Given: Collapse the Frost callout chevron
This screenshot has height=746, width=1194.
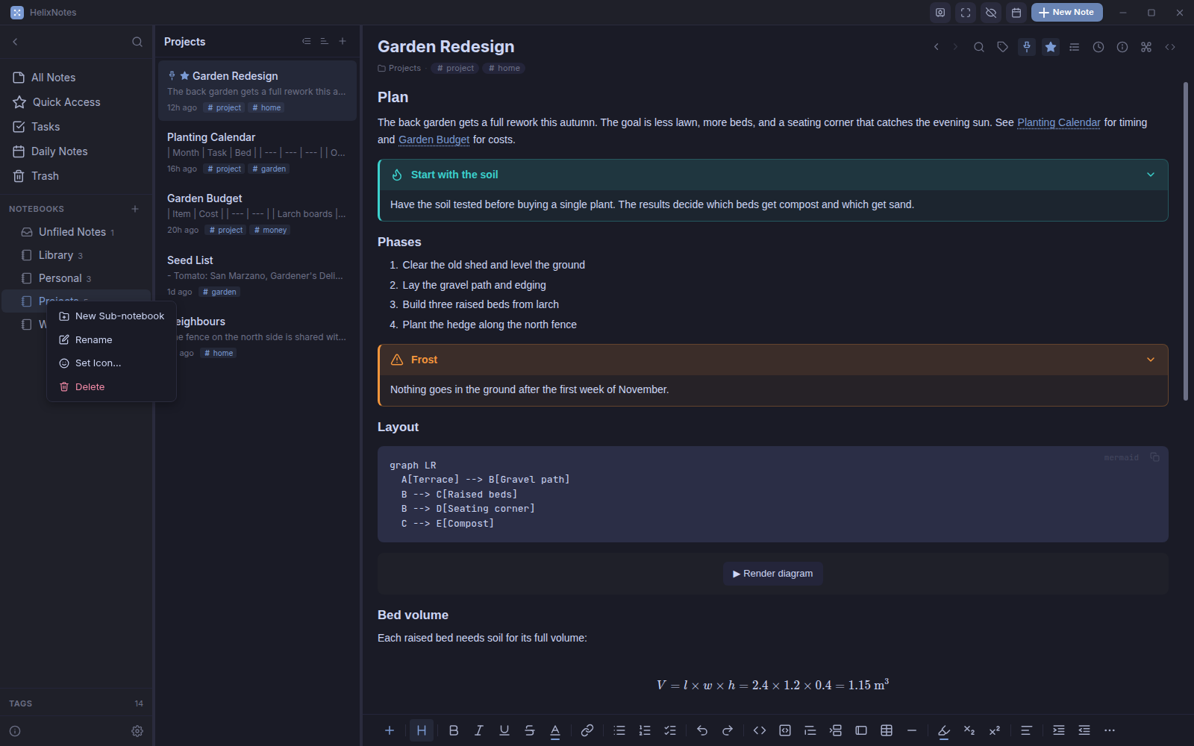Looking at the screenshot, I should click(x=1151, y=360).
